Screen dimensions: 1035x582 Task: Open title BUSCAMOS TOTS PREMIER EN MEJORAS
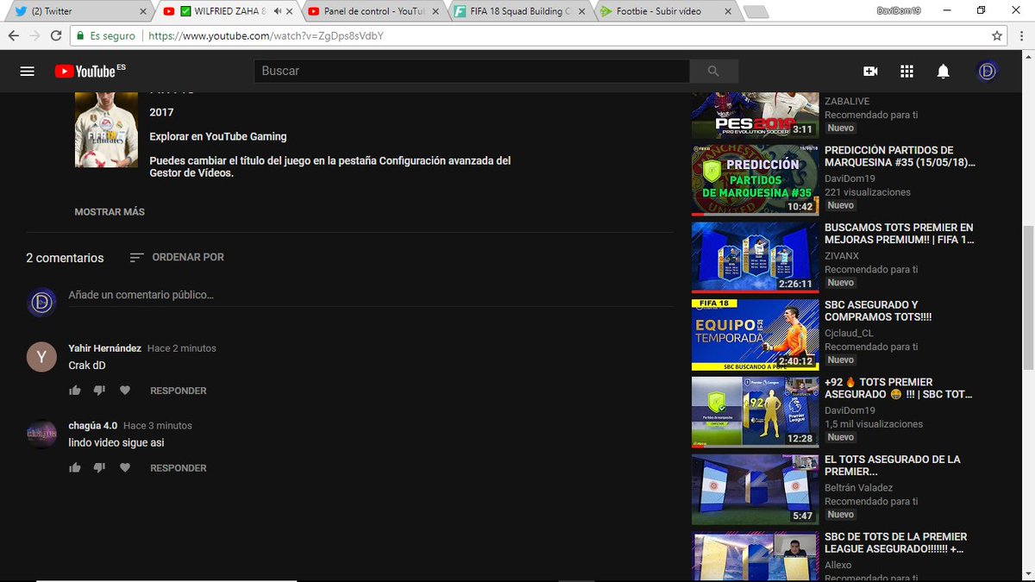coord(900,234)
